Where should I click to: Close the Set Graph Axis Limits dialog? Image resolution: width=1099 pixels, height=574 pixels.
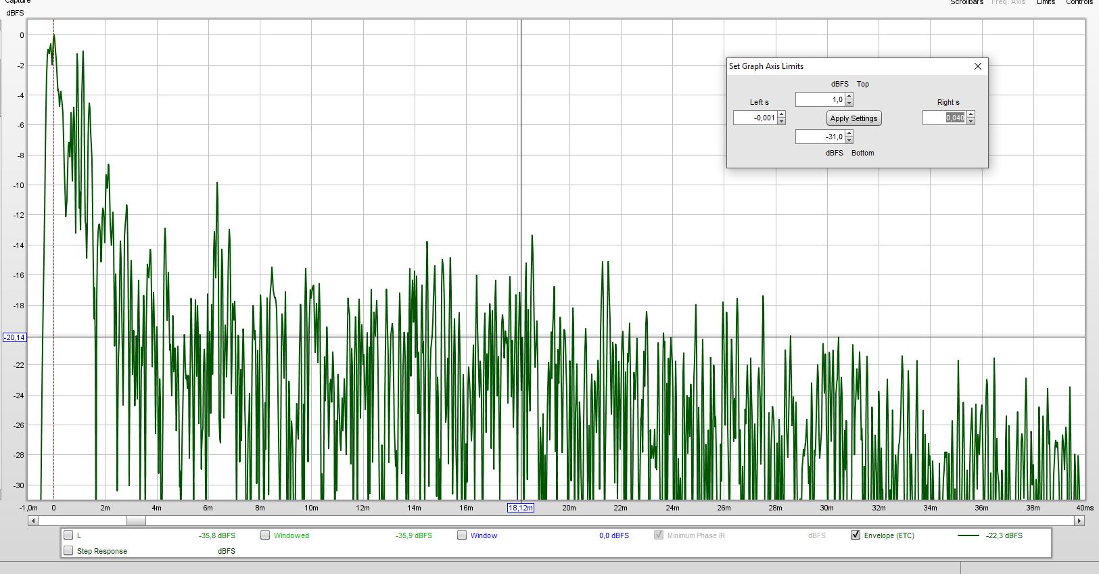click(977, 66)
